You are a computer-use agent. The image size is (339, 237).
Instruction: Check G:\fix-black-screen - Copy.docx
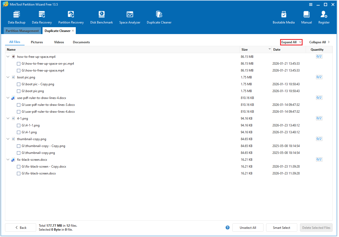pos(18,167)
